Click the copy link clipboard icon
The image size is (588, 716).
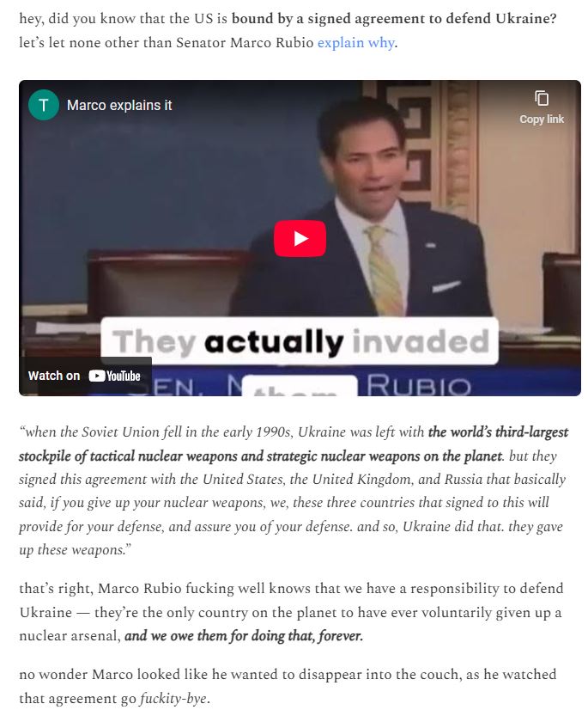pos(542,98)
